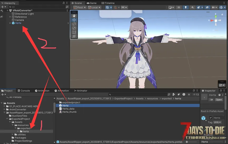
Task: Click the Herta prefab cube icon in Inspector
Action: tap(203, 118)
